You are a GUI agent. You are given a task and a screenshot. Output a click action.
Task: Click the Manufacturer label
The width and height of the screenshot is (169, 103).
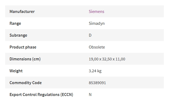22,12
